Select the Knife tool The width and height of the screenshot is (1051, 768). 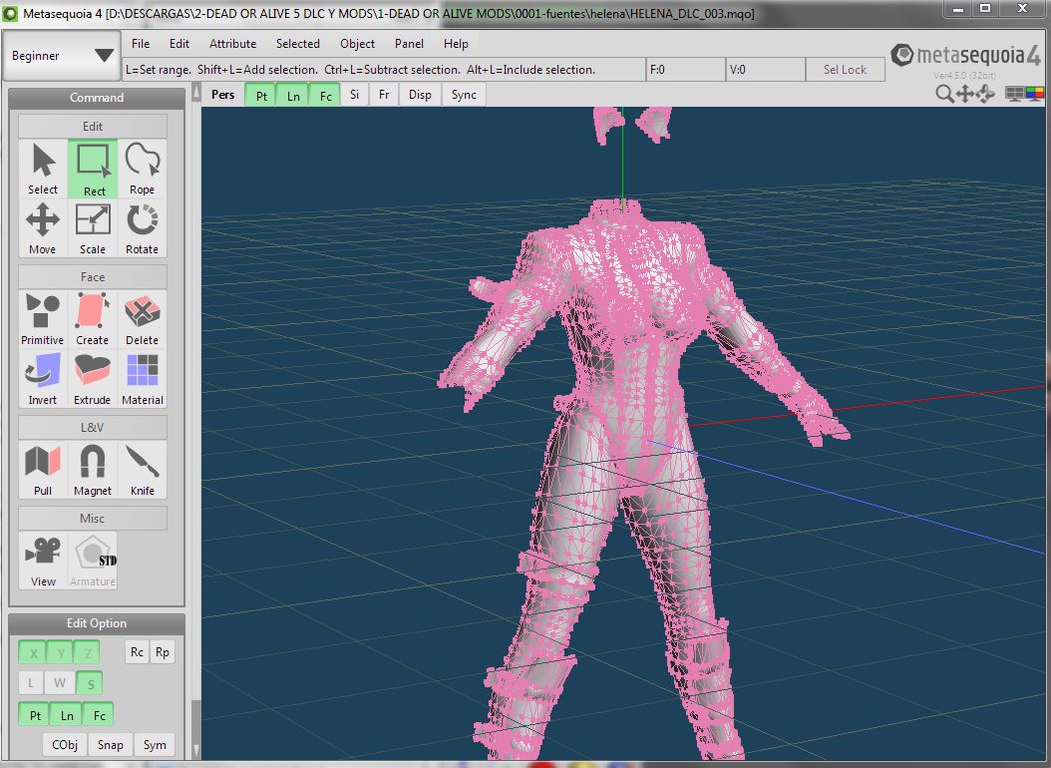pos(142,469)
